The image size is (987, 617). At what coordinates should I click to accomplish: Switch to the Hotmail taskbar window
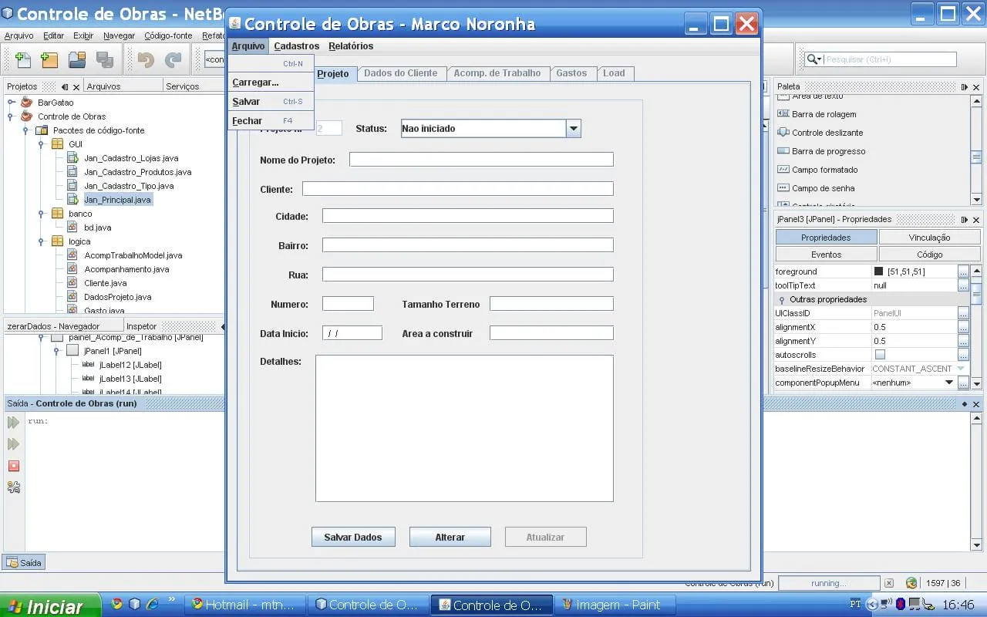(x=246, y=605)
